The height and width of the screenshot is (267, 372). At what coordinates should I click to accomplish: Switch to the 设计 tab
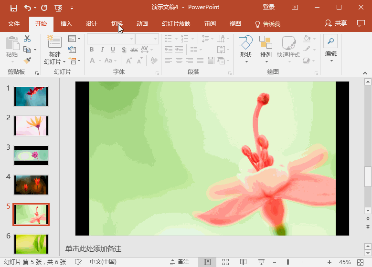[x=92, y=24]
